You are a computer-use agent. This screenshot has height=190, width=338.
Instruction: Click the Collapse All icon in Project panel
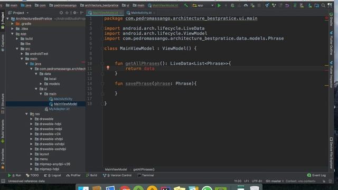67,13
